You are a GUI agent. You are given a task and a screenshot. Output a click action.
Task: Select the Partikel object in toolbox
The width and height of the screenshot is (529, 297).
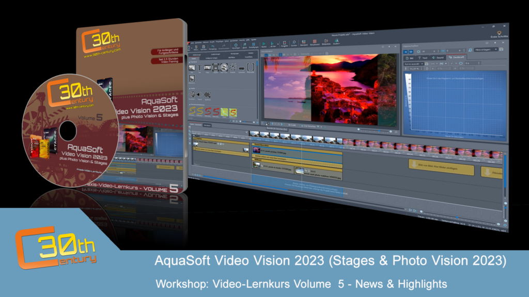click(233, 68)
